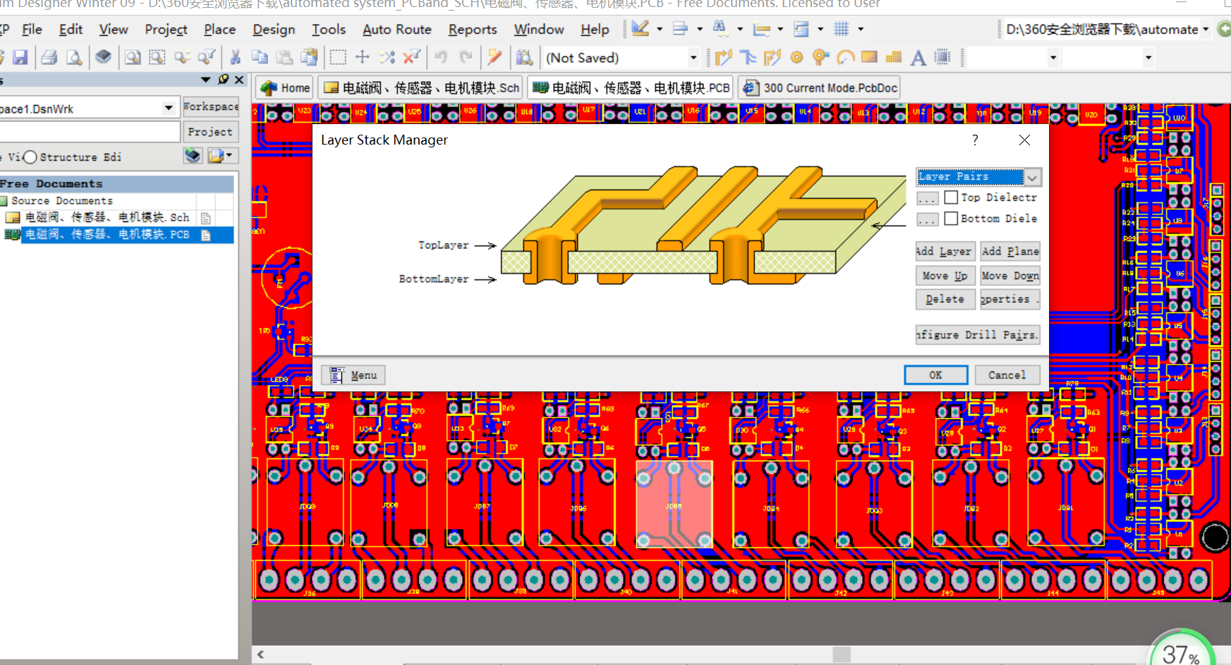Open the Layer Pairs dropdown
This screenshot has height=665, width=1231.
pyautogui.click(x=1033, y=177)
